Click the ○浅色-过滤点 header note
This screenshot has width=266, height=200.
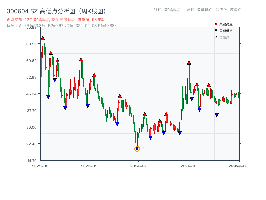point(229,10)
